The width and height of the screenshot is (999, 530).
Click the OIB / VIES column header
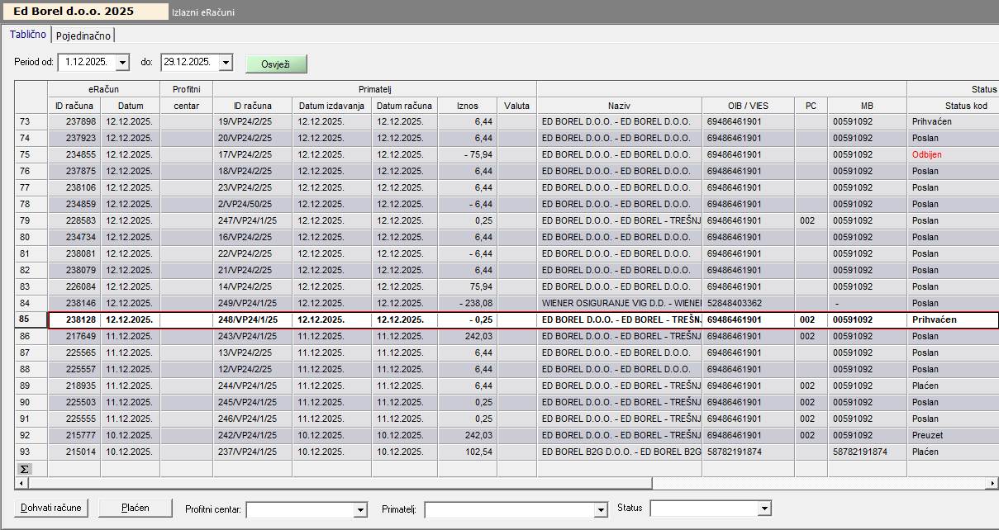pos(748,106)
